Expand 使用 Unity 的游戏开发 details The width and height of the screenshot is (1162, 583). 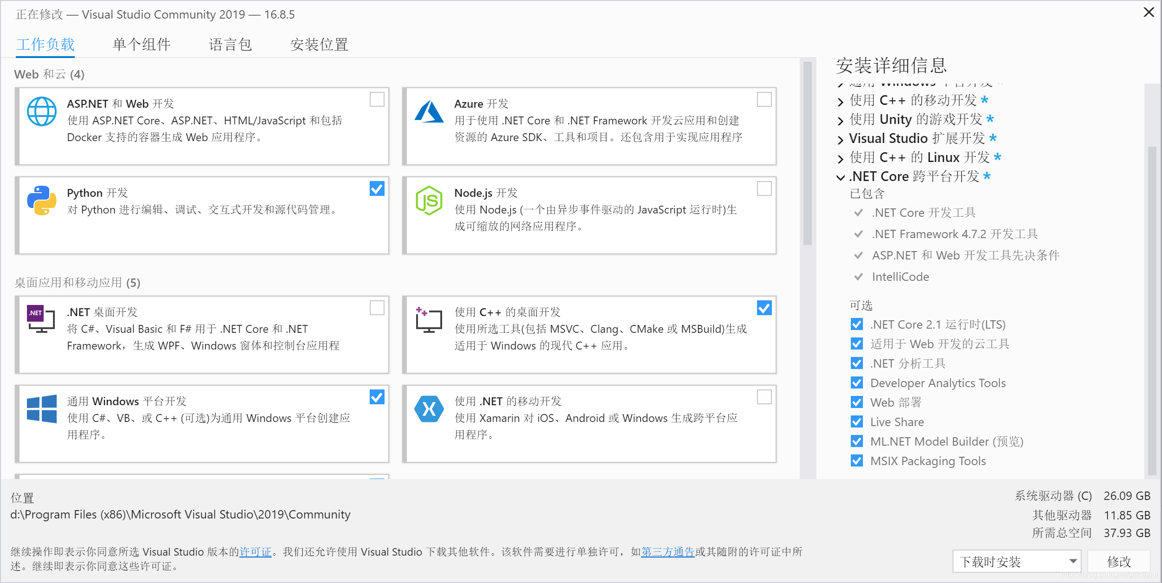pyautogui.click(x=840, y=120)
